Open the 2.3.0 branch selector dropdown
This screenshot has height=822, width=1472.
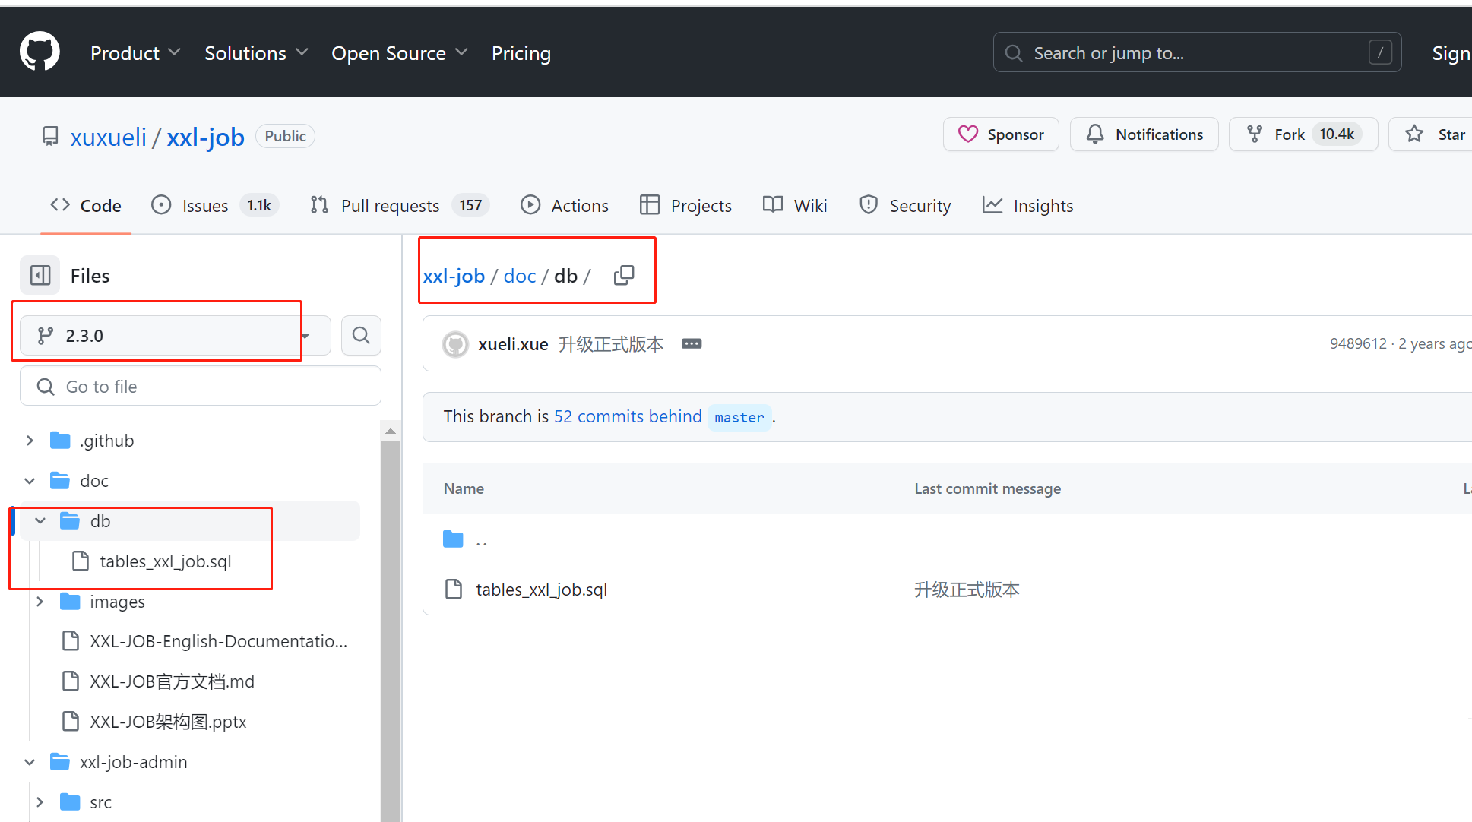click(175, 336)
